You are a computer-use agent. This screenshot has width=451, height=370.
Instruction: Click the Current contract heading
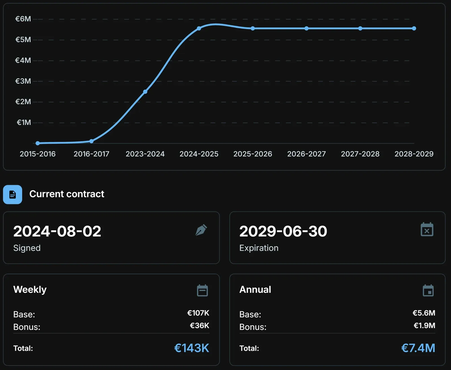[67, 194]
